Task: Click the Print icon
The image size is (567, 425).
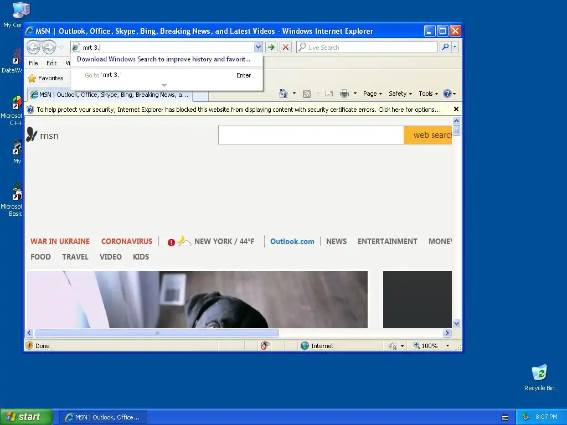Action: pos(344,94)
